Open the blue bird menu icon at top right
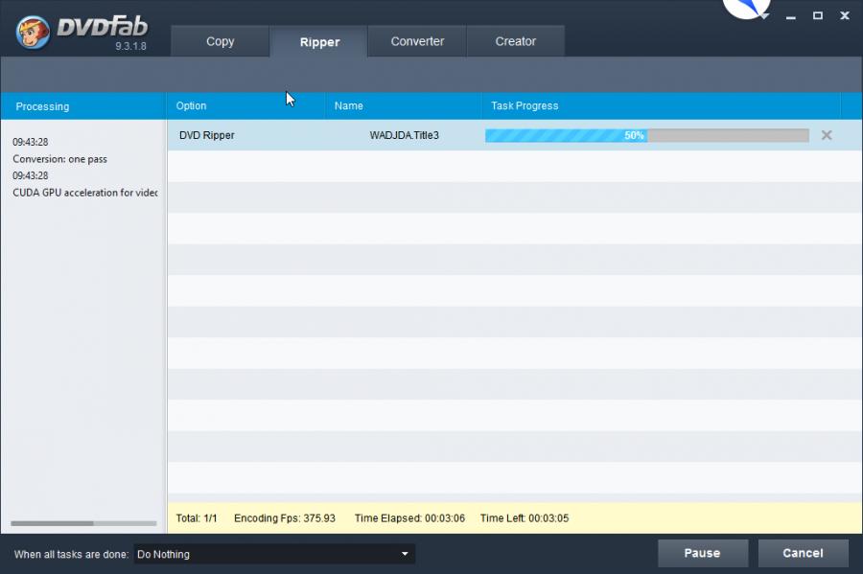 click(747, 9)
